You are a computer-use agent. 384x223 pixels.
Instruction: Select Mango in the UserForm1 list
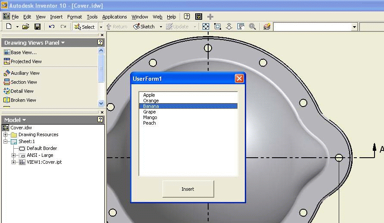[x=188, y=117]
